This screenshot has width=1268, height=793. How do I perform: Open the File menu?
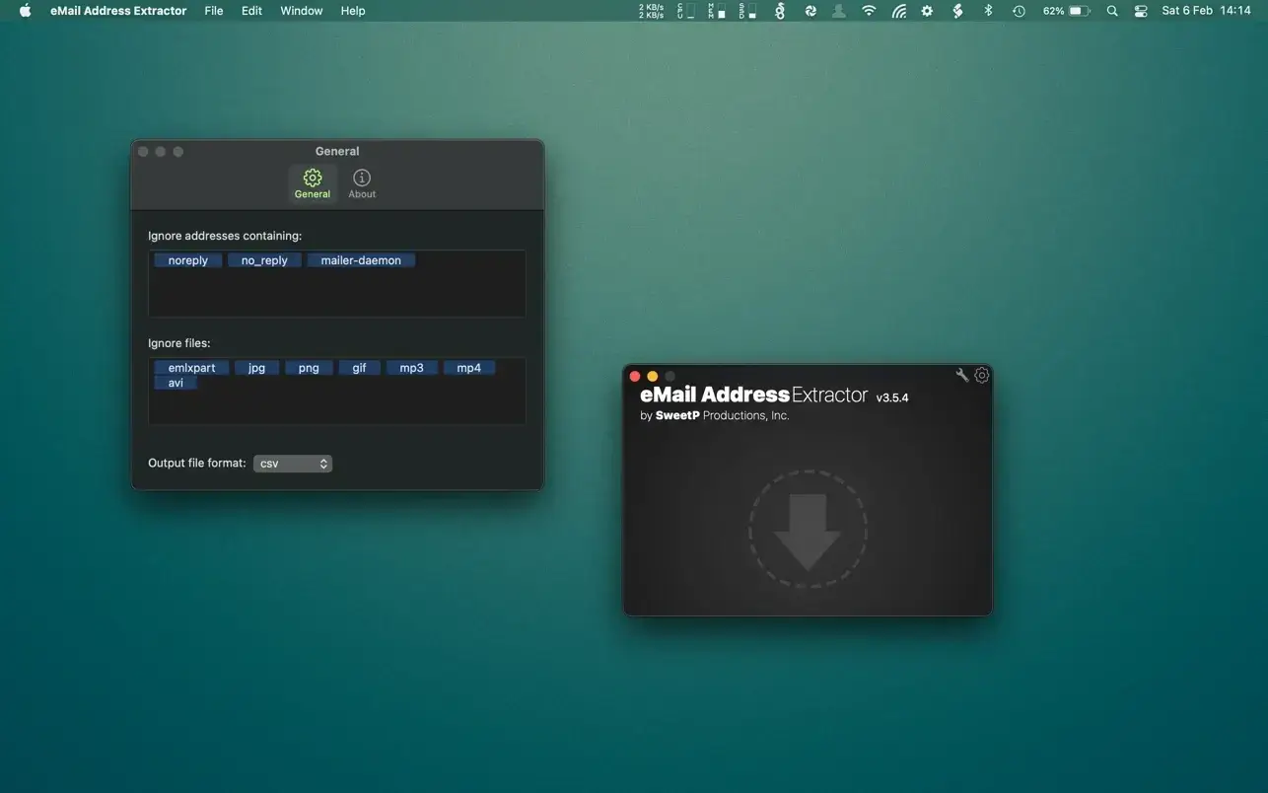coord(214,11)
